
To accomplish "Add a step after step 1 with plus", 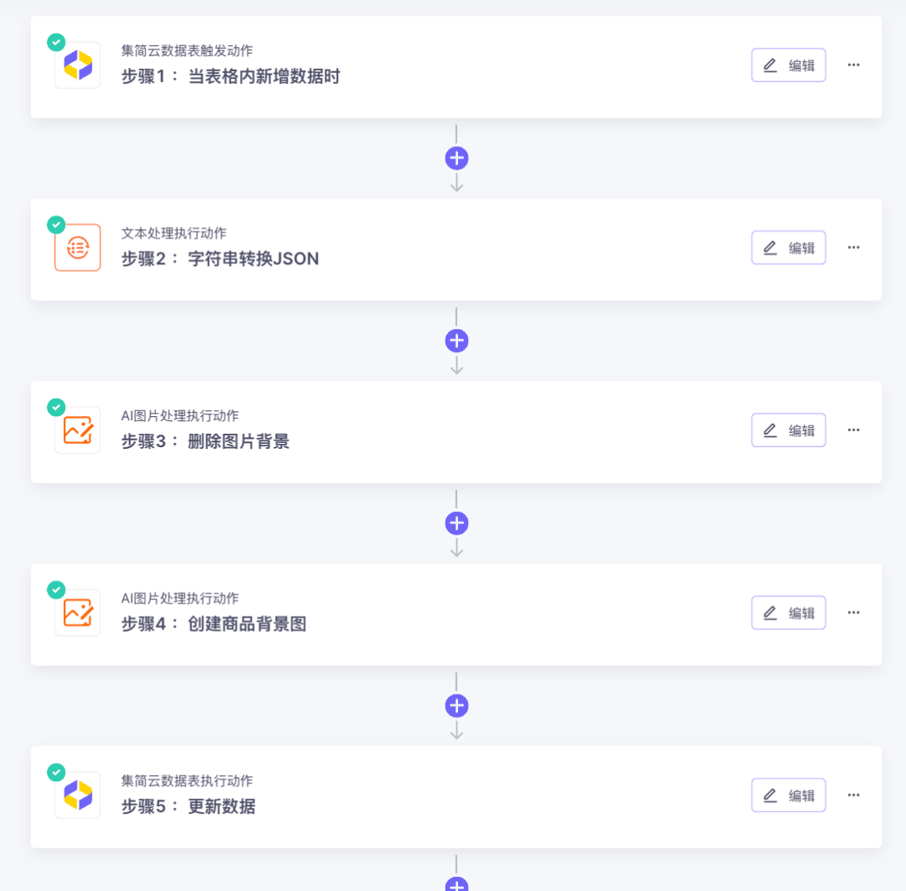I will (456, 159).
